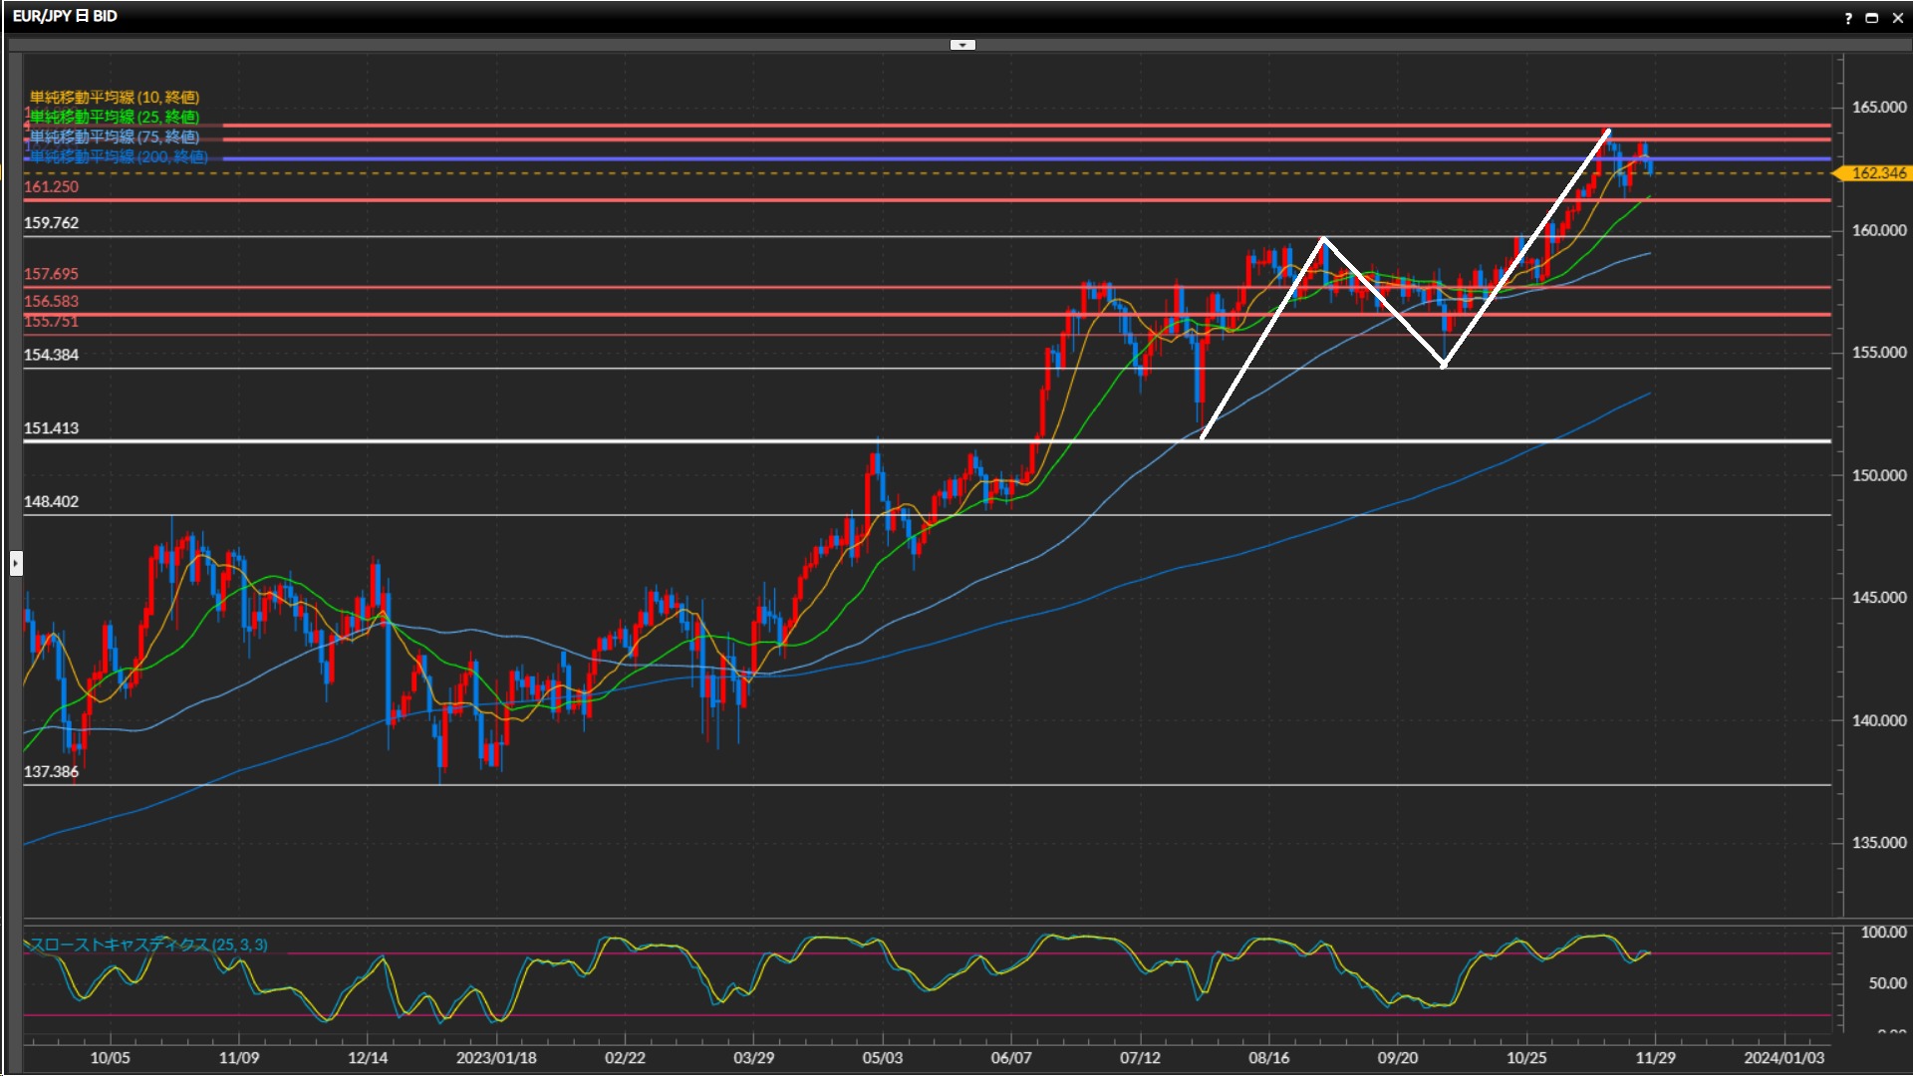Select the 75-period moving average label
1913x1076 pixels.
tap(115, 136)
